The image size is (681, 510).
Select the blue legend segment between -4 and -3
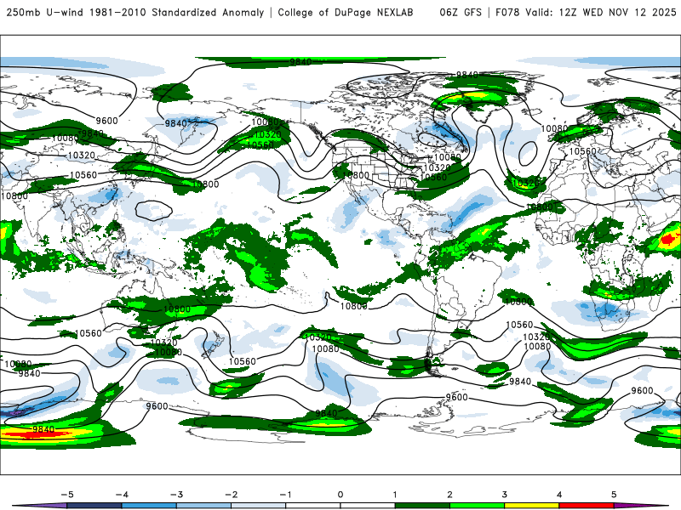click(x=149, y=506)
